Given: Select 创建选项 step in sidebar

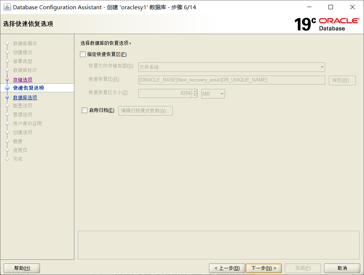Looking at the screenshot, I should coord(23,132).
